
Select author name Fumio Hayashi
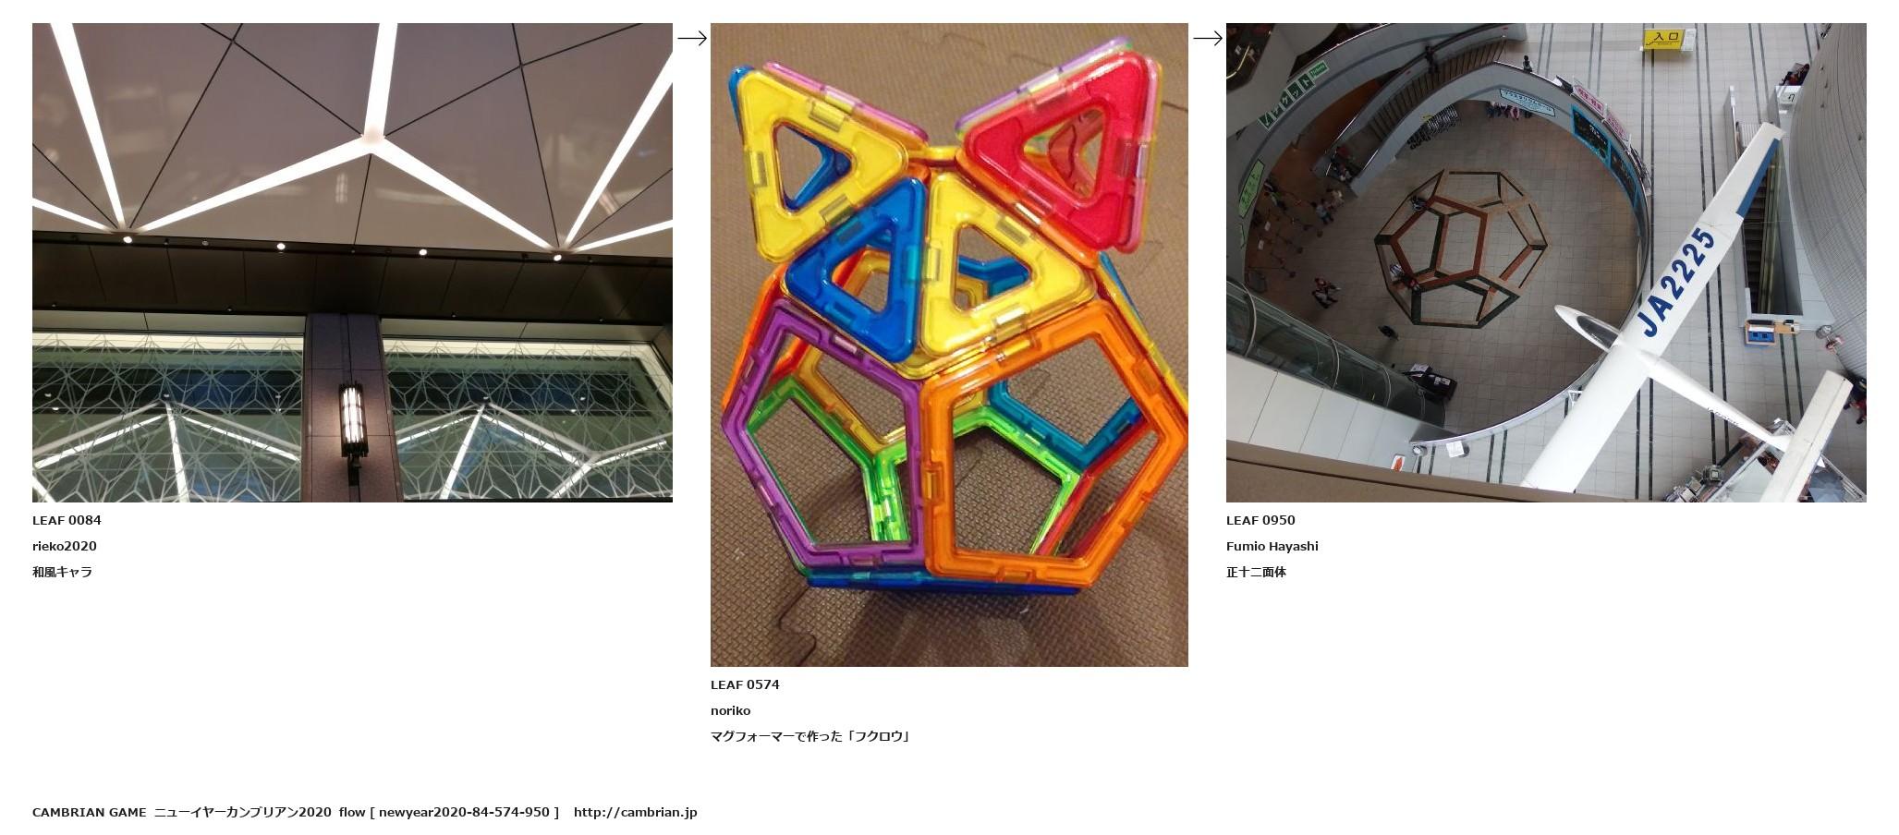1272,546
